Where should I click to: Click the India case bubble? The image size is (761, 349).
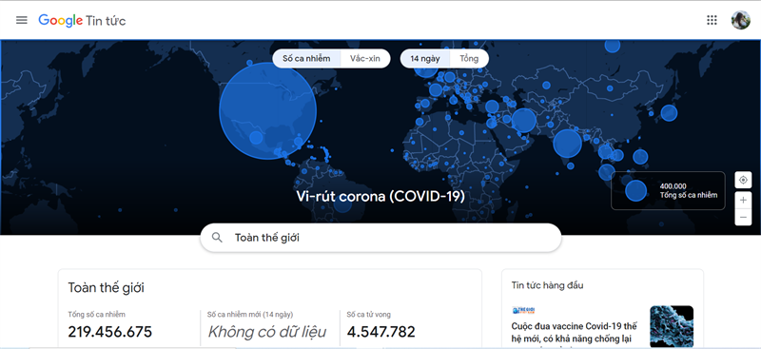pyautogui.click(x=567, y=144)
